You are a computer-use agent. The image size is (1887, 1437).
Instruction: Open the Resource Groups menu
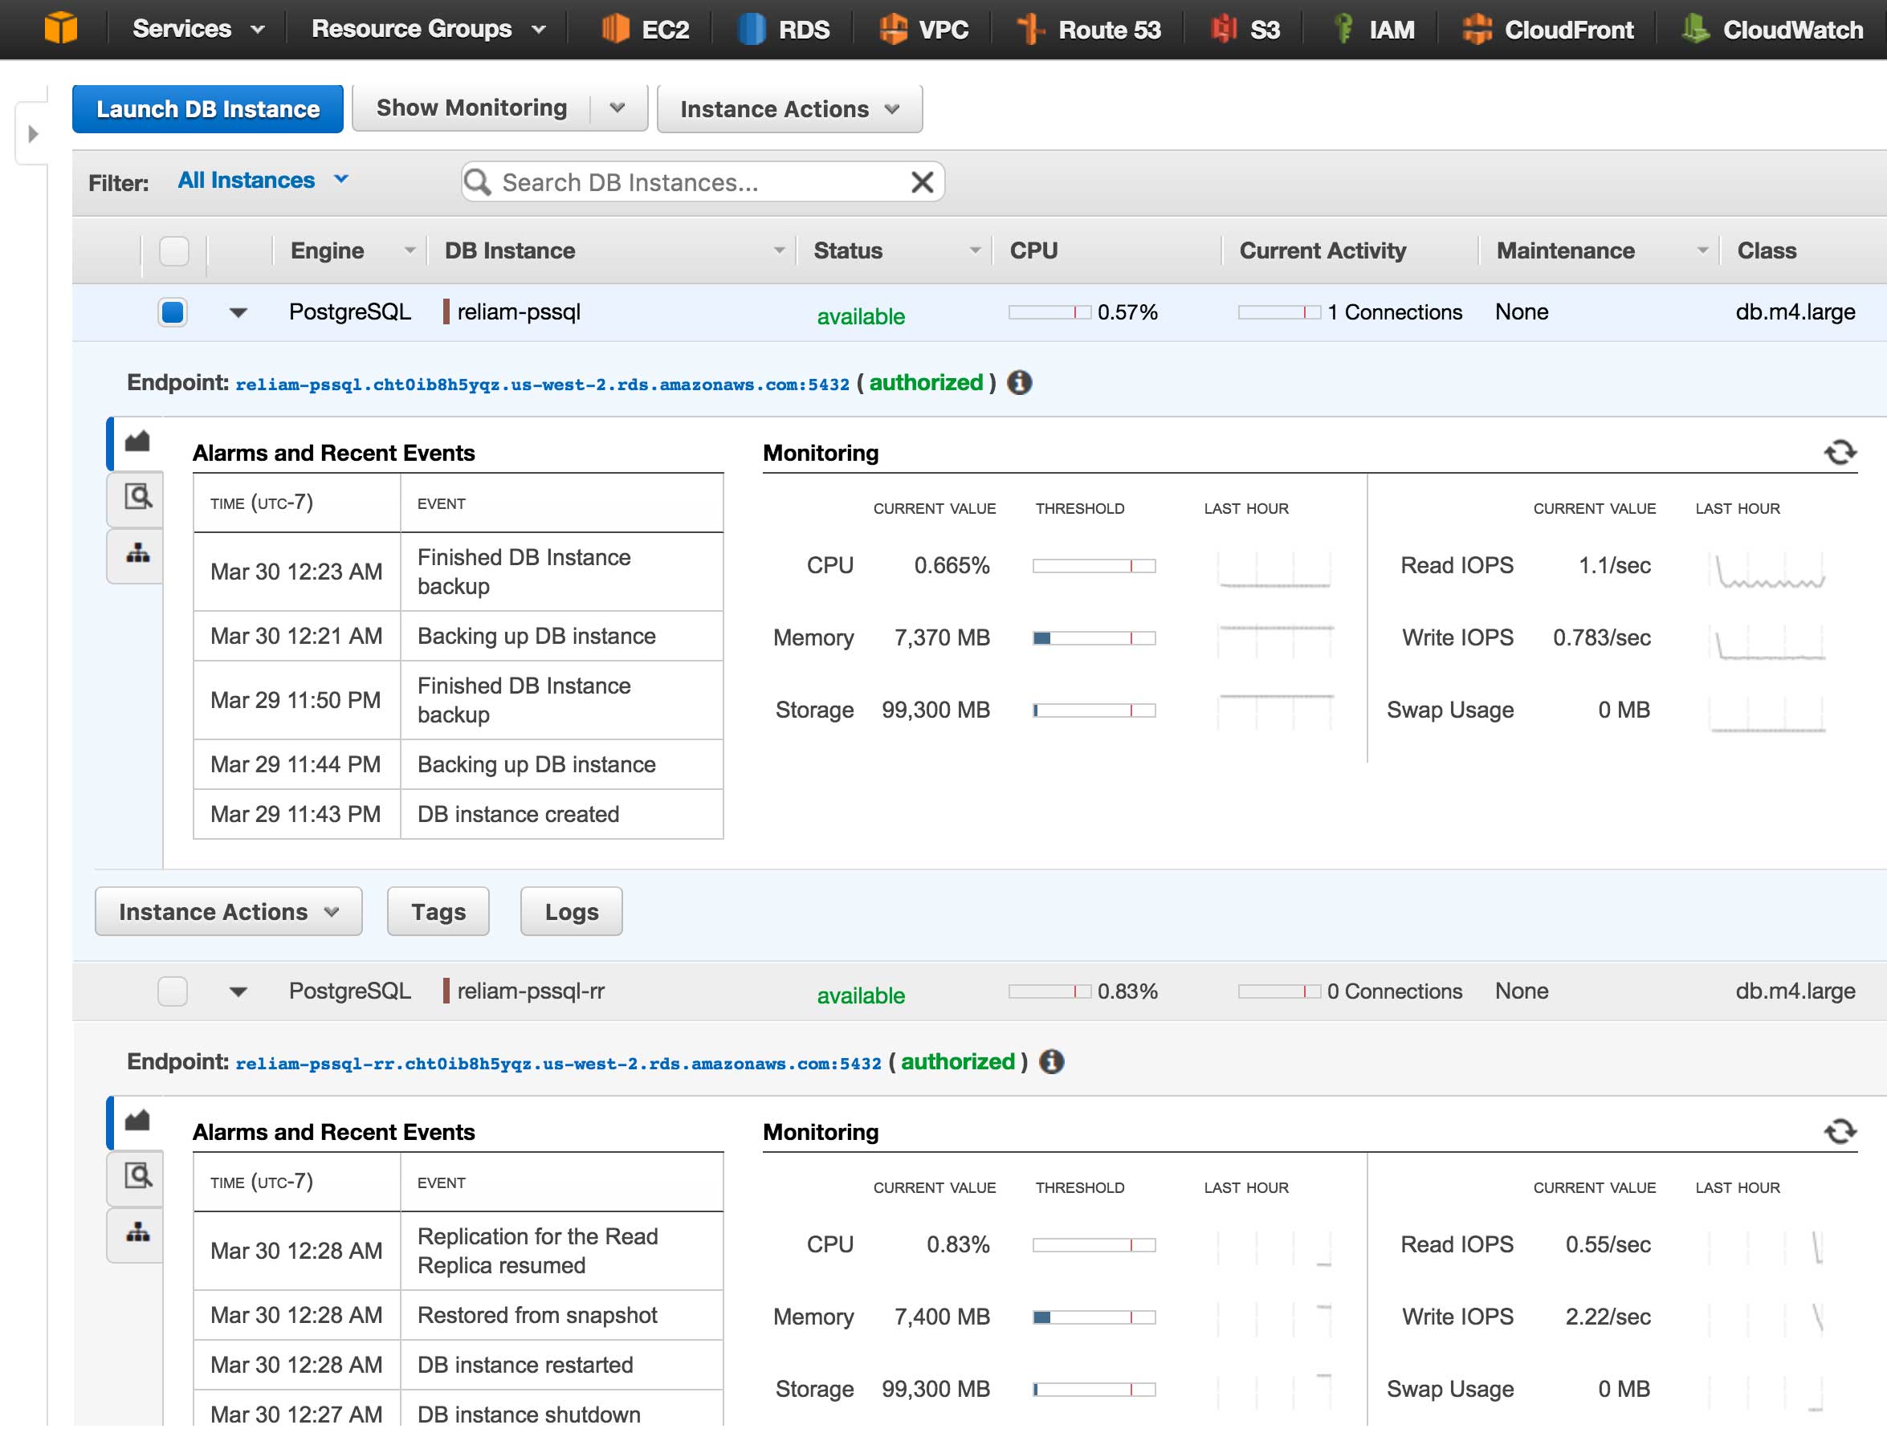(428, 29)
